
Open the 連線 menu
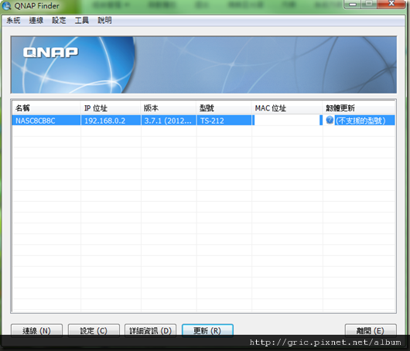(x=36, y=20)
